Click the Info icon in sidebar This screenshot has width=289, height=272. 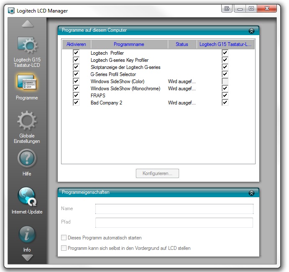(27, 235)
